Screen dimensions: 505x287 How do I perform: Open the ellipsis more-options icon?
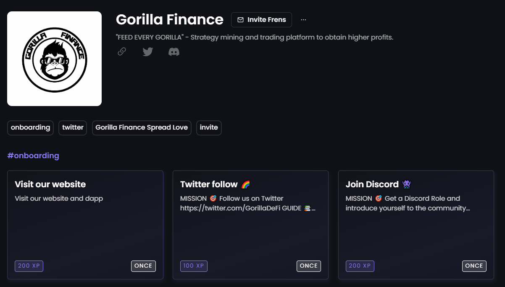tap(303, 19)
